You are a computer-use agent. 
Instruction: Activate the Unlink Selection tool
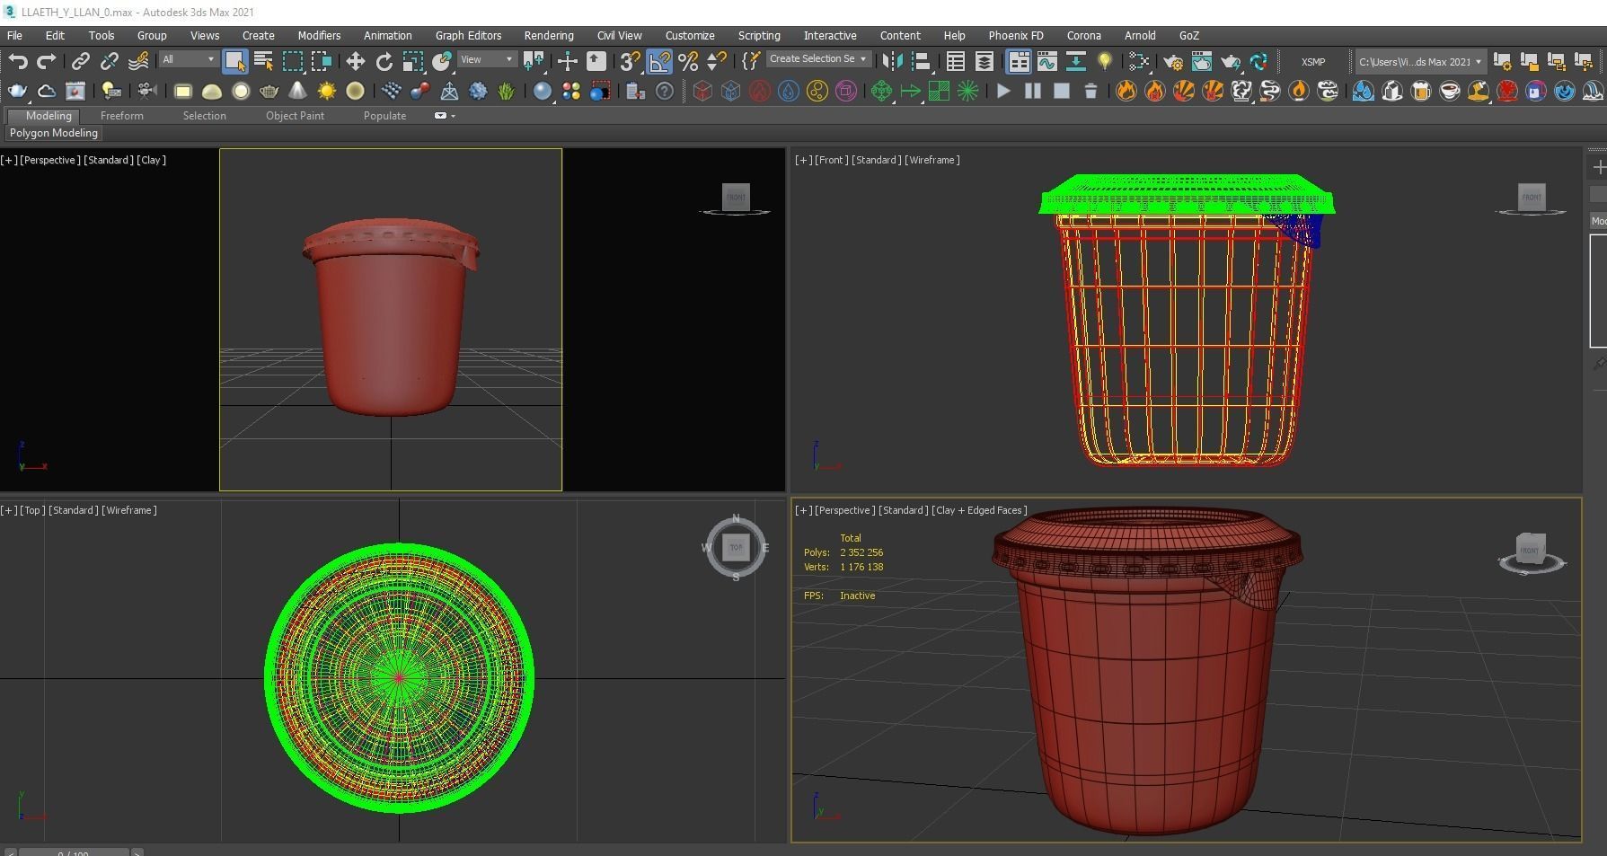(110, 61)
